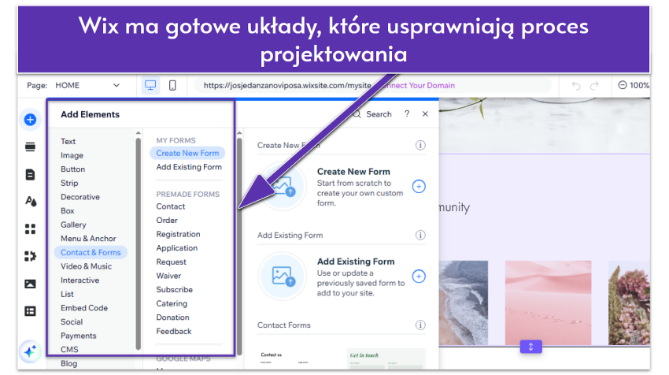The width and height of the screenshot is (669, 375).
Task: Choose Feedback premade form
Action: click(x=174, y=332)
